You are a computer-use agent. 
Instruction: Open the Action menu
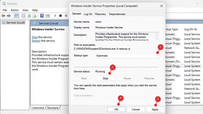14,10
